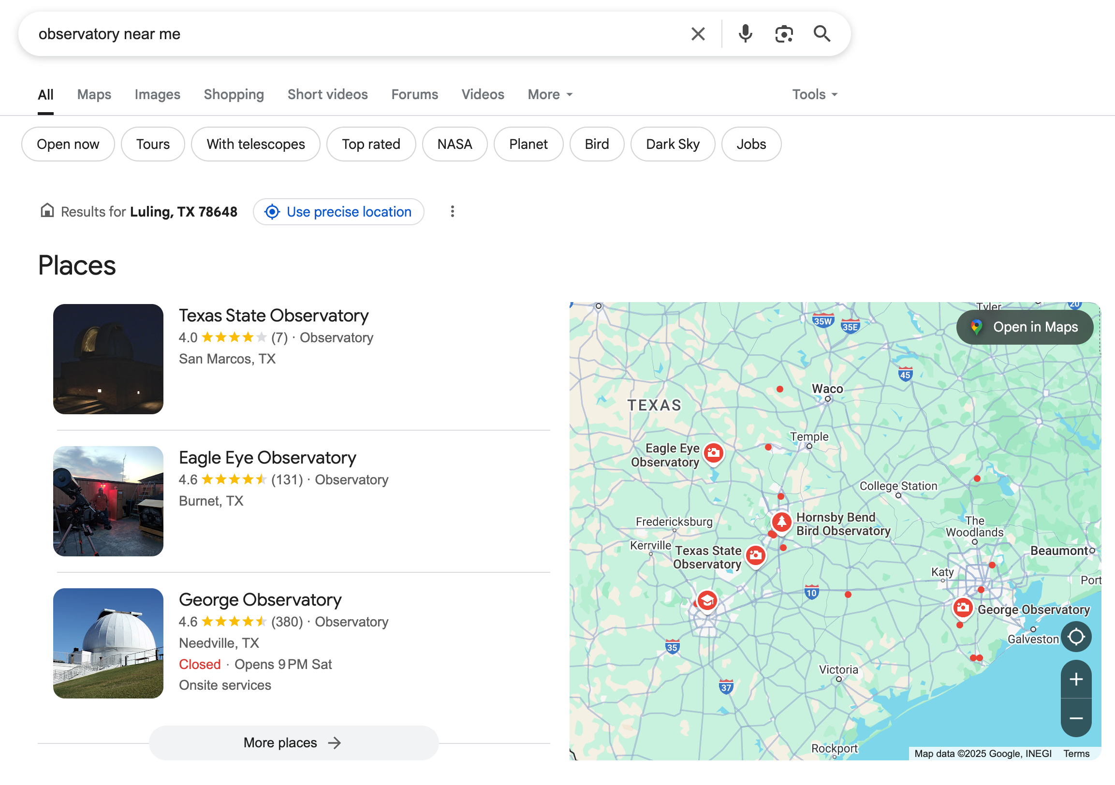This screenshot has width=1115, height=785.
Task: Switch to the Shopping tab
Action: click(x=234, y=94)
